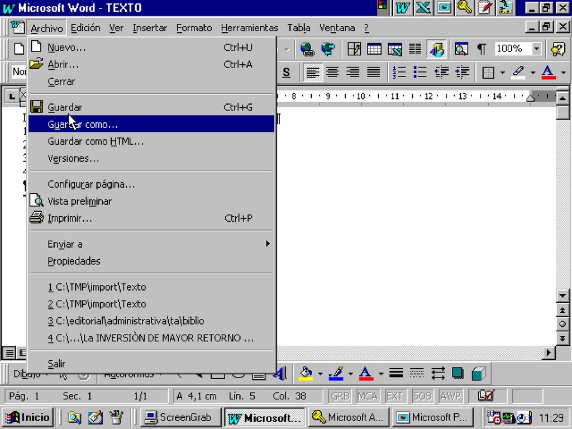This screenshot has width=572, height=429.
Task: Select Imprimir... in the Archivo menu
Action: [x=151, y=218]
